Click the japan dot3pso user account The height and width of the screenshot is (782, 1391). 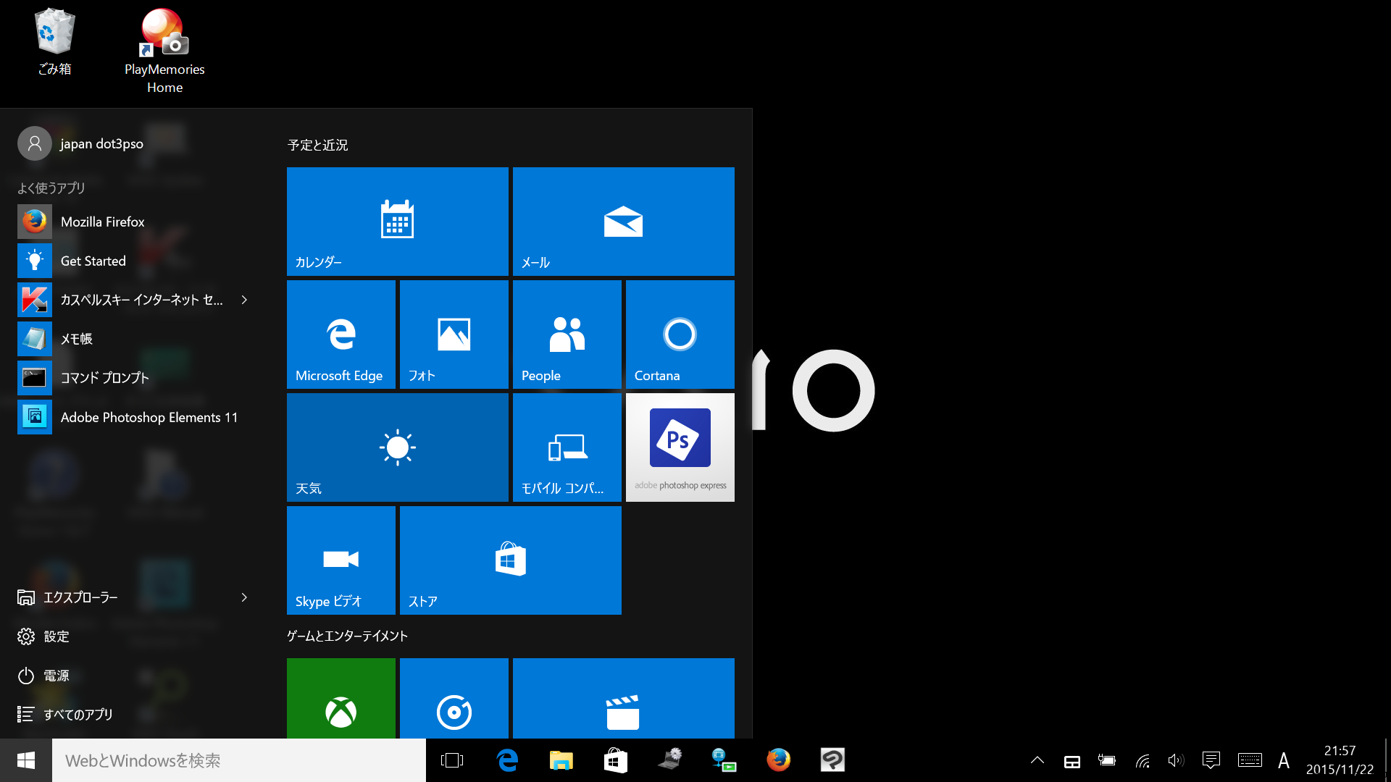tap(81, 143)
